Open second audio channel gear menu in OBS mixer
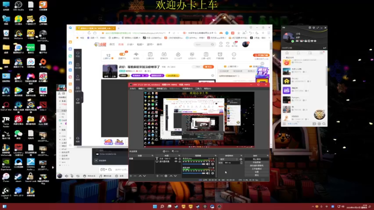 pos(213,173)
